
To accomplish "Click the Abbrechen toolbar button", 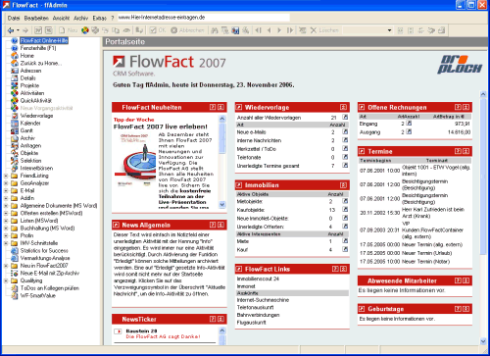I will 188,30.
